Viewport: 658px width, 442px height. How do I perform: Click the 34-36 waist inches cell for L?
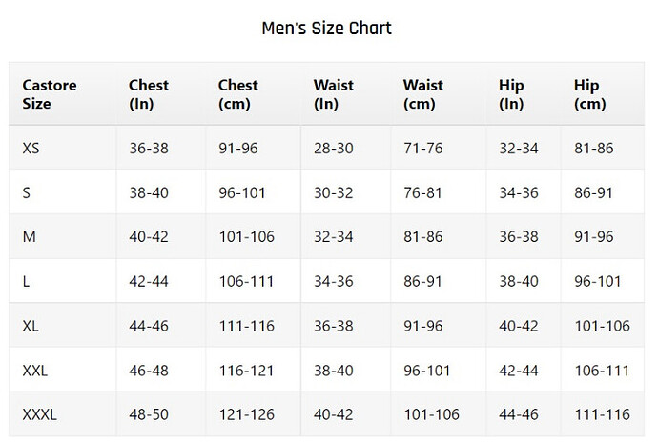[334, 281]
